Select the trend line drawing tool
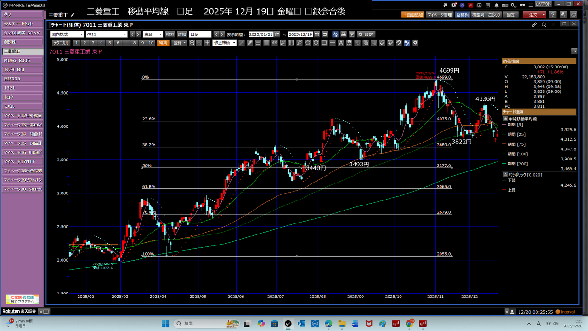The height and width of the screenshot is (331, 588). [242, 43]
